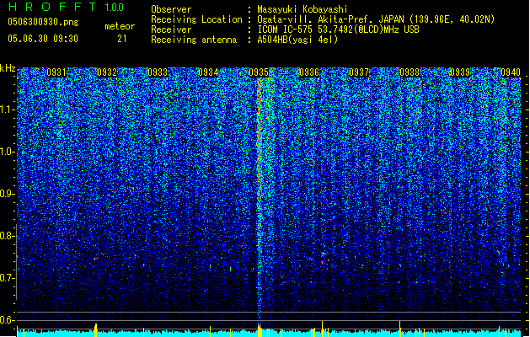530x337 pixels.
Task: Click the 0935 time marker
Action: click(259, 72)
